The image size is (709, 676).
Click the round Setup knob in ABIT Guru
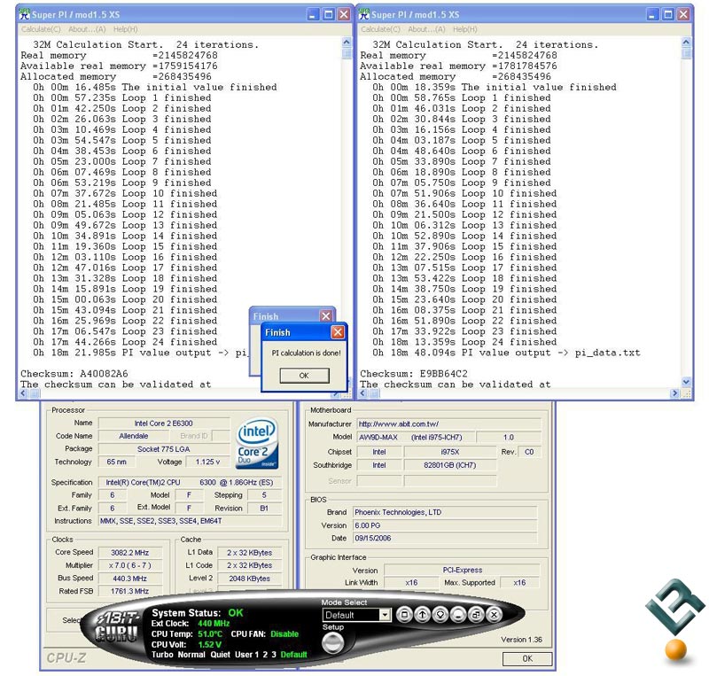[333, 642]
